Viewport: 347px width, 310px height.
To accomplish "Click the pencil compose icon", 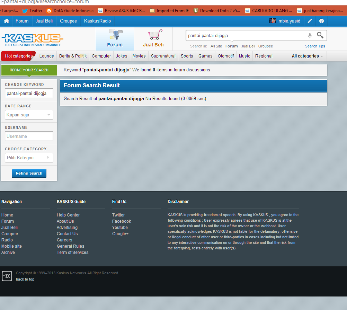I will (x=310, y=21).
